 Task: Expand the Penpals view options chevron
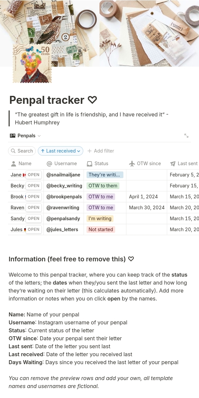(39, 136)
